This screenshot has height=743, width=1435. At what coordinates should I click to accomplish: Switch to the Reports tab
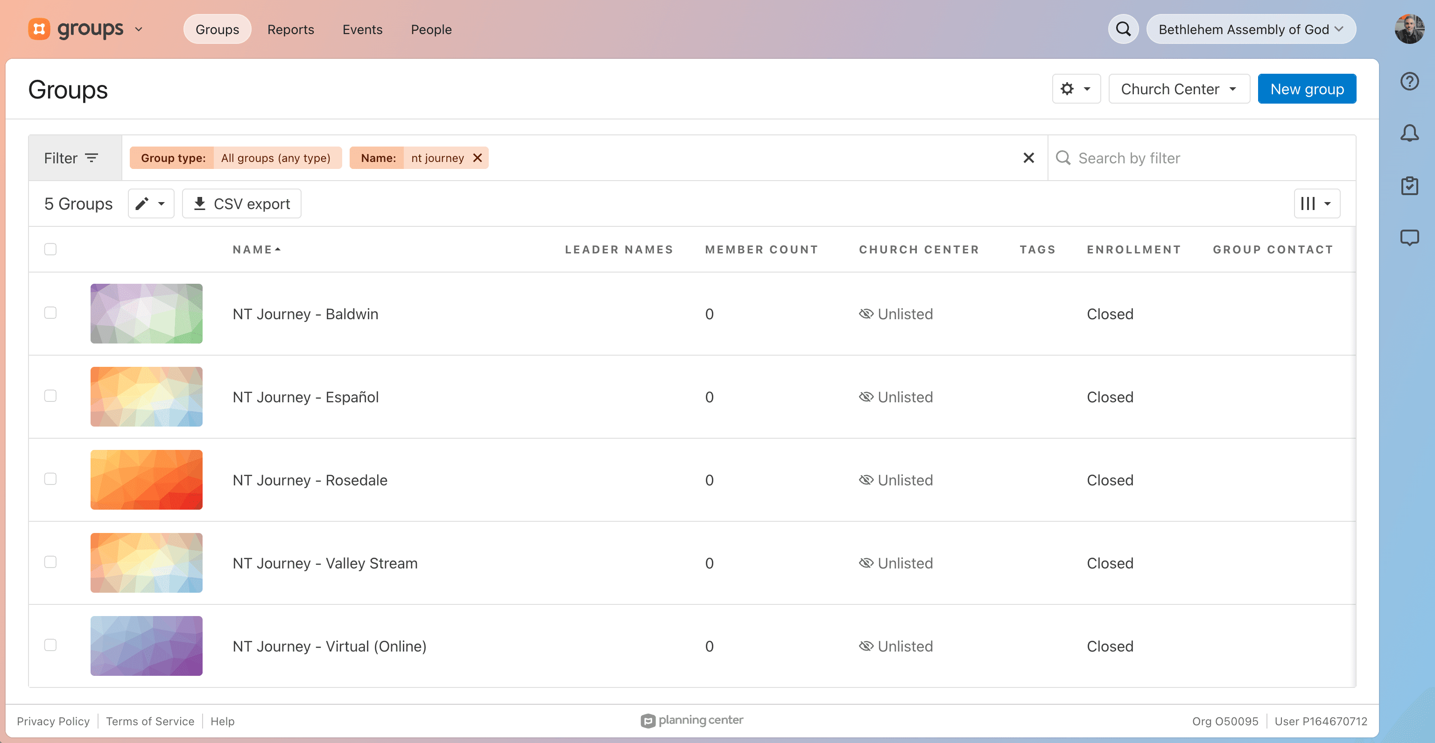tap(290, 29)
